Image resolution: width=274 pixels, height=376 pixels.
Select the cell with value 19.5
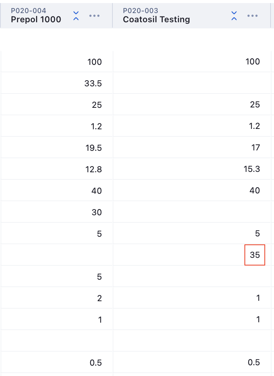point(94,148)
